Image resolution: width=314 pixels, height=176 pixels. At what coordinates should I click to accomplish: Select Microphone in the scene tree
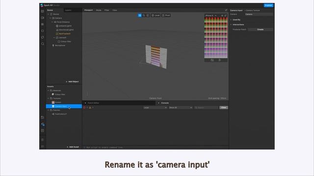coord(59,45)
